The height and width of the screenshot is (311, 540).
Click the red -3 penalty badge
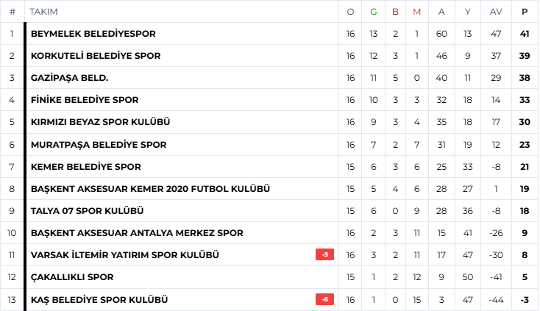(x=324, y=255)
